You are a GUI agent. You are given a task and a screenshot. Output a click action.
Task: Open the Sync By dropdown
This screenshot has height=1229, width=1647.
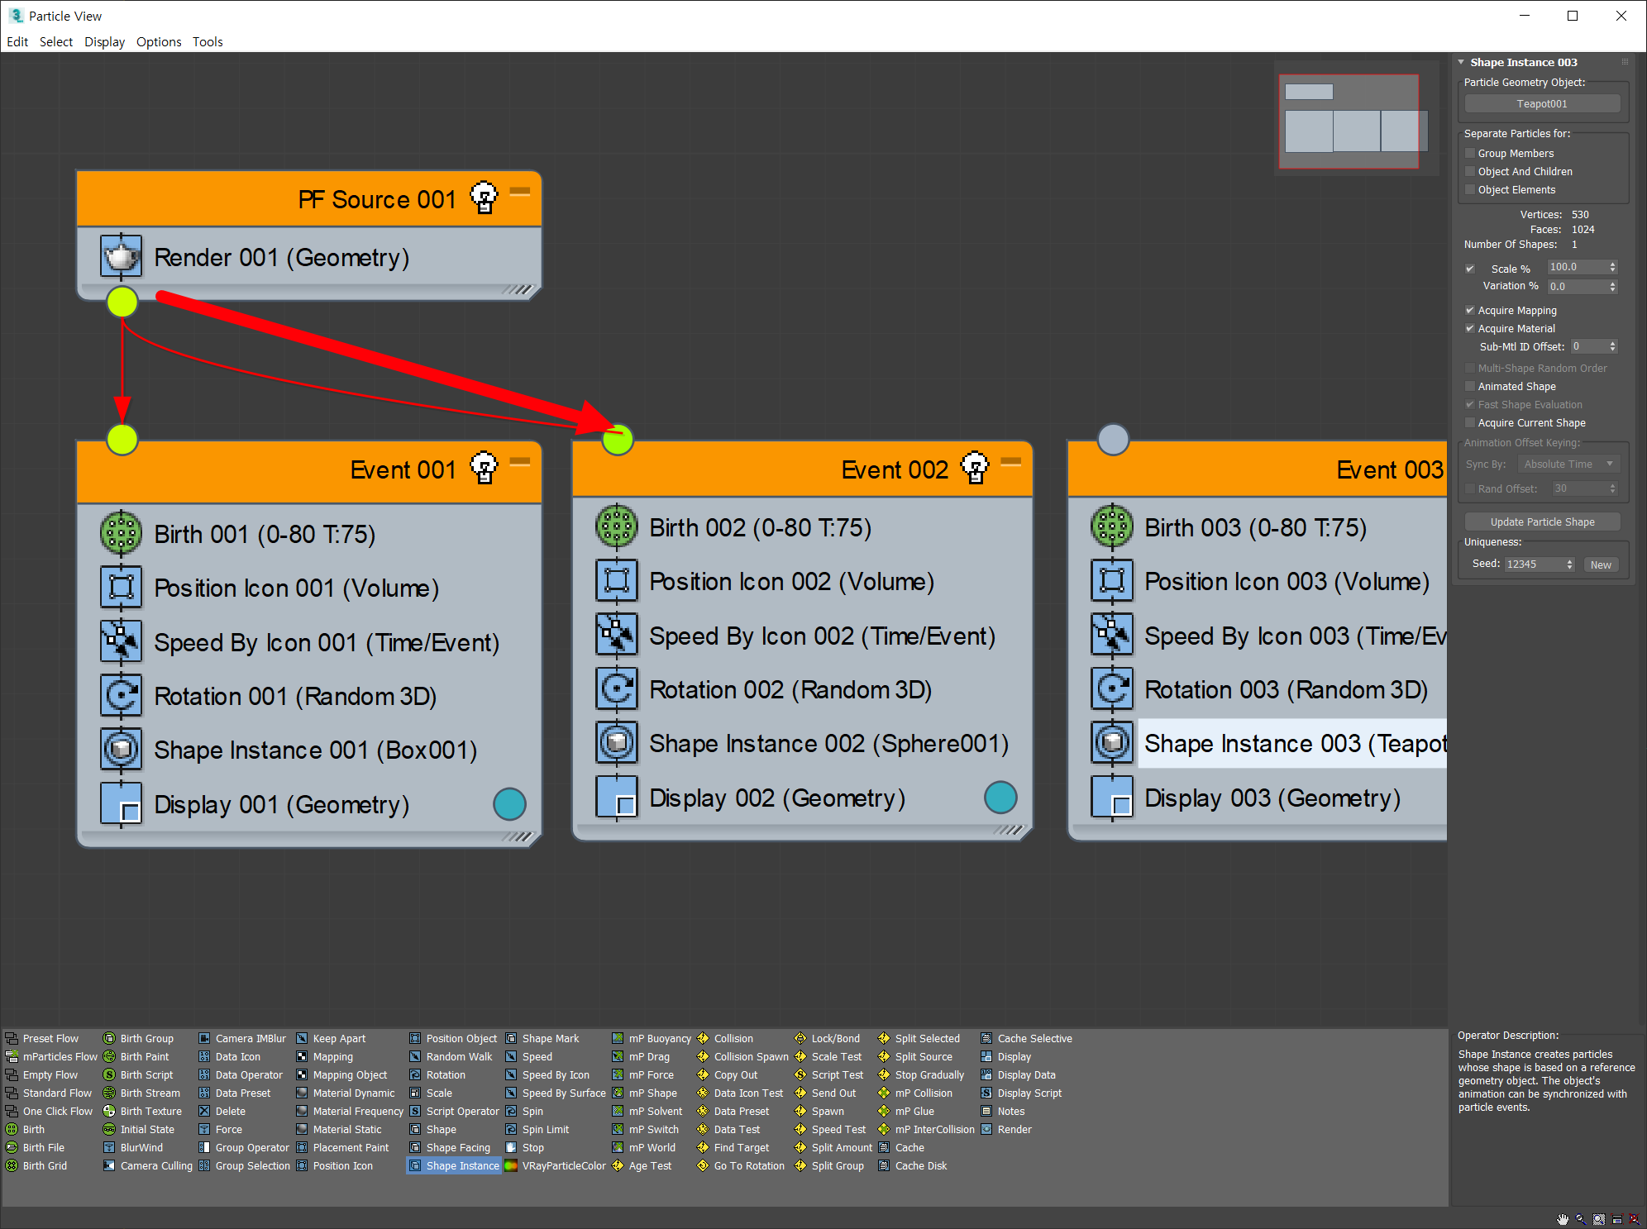tap(1568, 464)
